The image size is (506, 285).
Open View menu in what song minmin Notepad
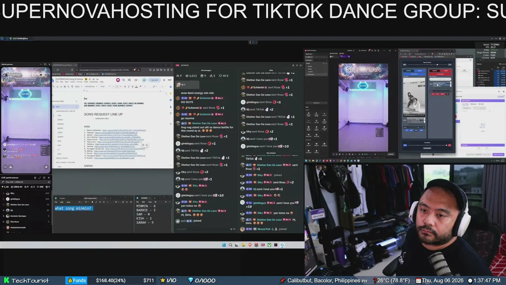(x=68, y=202)
